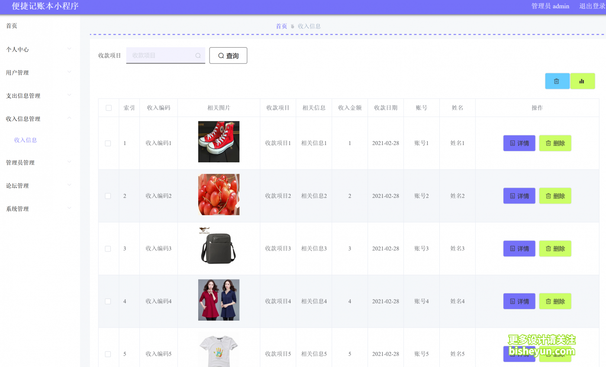Select 收入信息 submenu item
This screenshot has height=367, width=606.
point(26,140)
